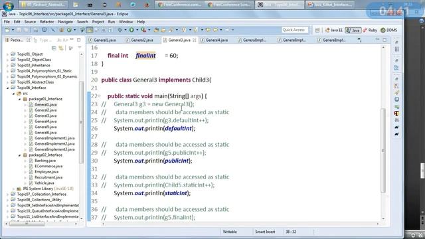Screen dimensions: 425x239
Task: Select General5.java in Package Explorer
Action: (46, 127)
